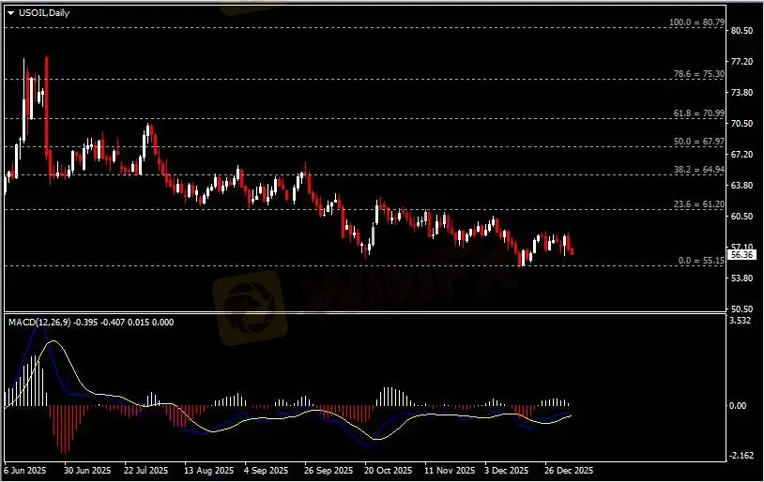Click the 73.80 price scale value
764x482 pixels.
pos(742,93)
